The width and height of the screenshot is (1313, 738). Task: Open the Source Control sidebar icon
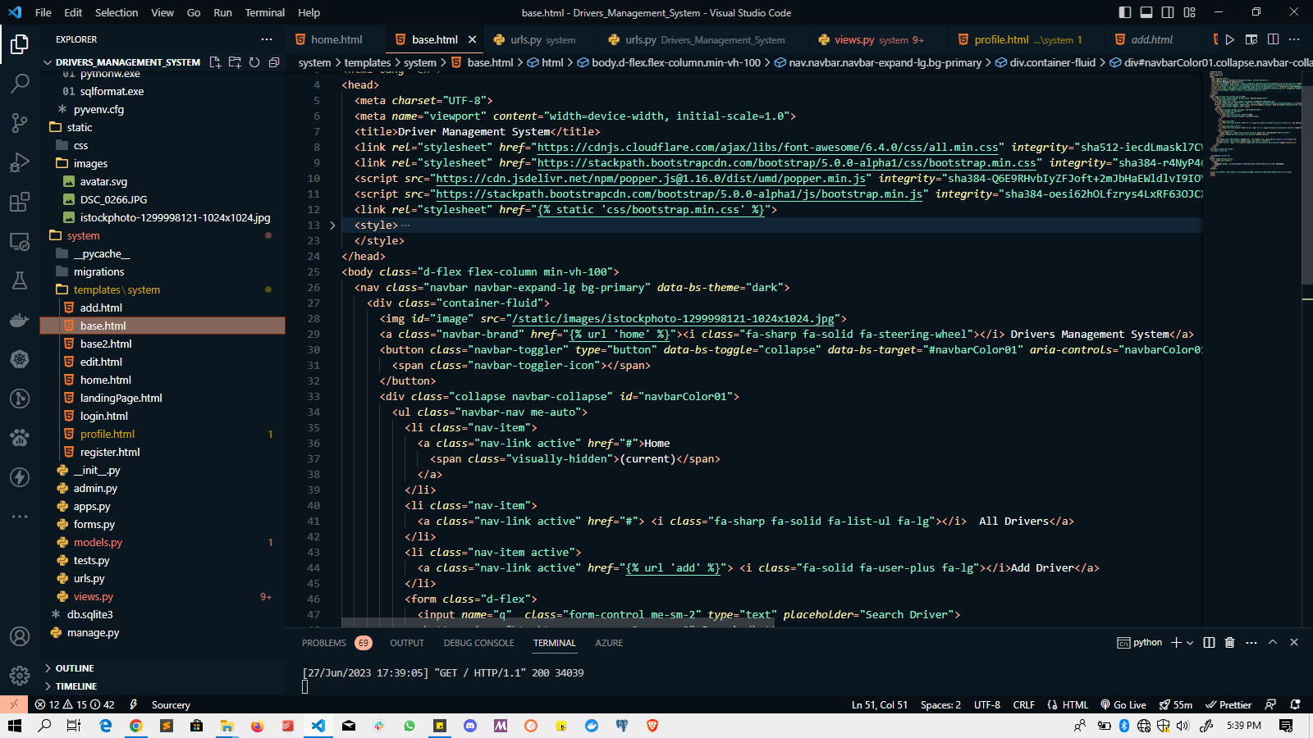[20, 122]
